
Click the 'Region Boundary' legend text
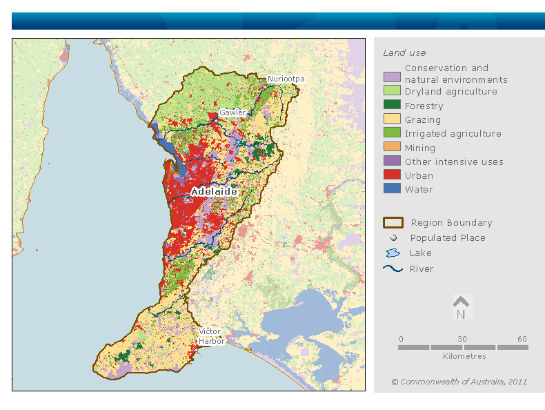(x=451, y=222)
